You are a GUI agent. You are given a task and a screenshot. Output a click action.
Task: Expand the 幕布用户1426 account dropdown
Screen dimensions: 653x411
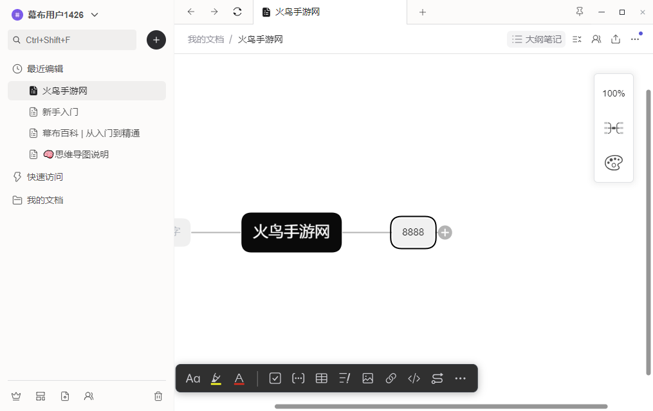click(x=95, y=15)
